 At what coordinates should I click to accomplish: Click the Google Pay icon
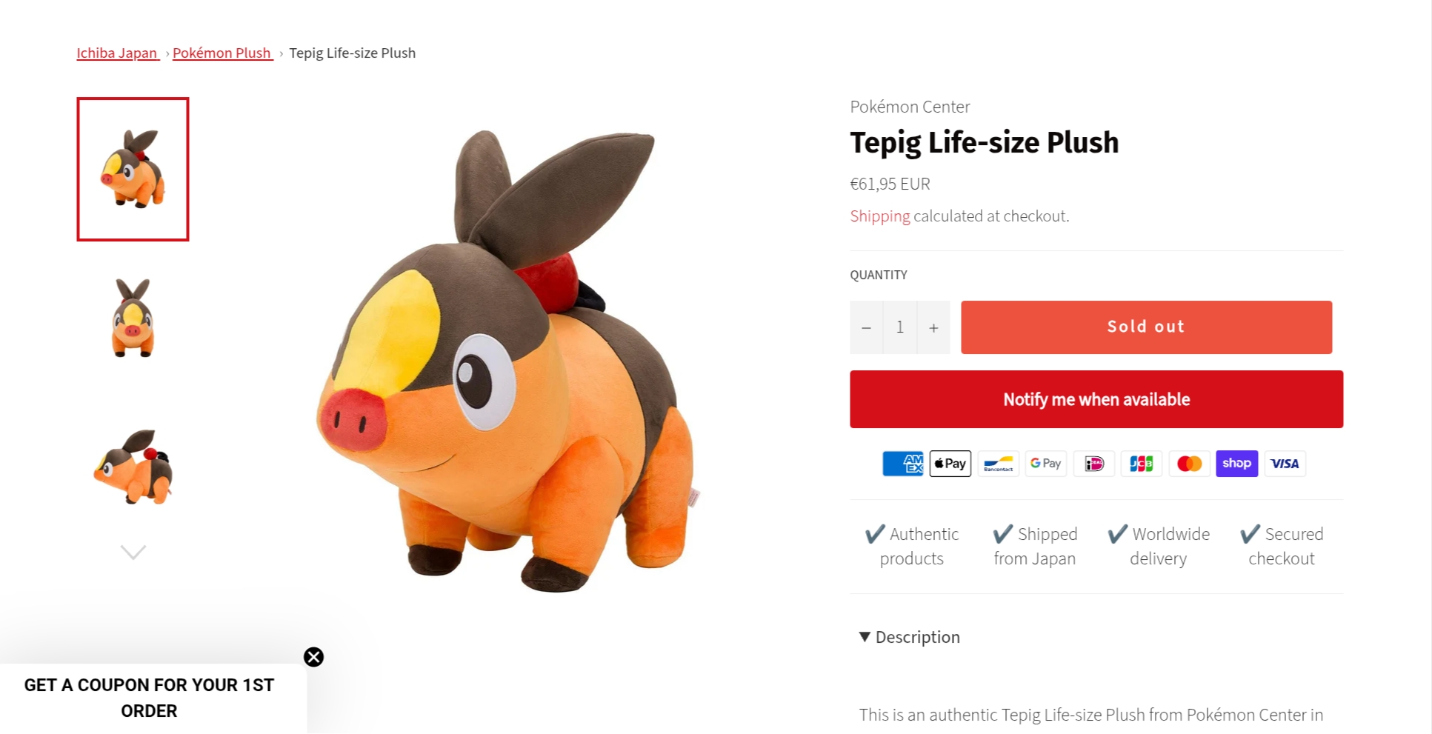click(x=1045, y=464)
